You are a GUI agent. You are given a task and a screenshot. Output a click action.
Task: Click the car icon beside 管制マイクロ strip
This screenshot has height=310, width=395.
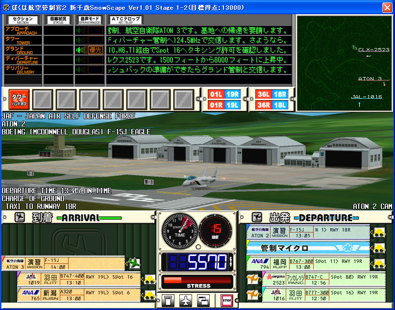pos(379,248)
